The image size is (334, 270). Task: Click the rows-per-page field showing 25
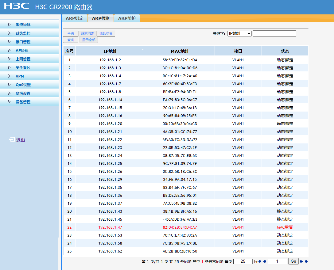click(243, 261)
